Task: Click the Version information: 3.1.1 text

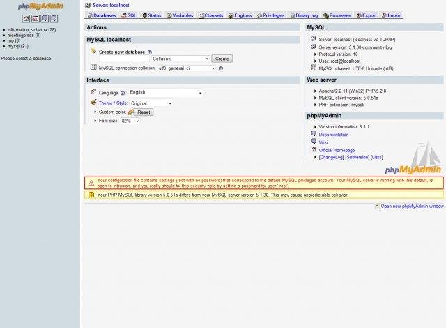Action: click(344, 127)
